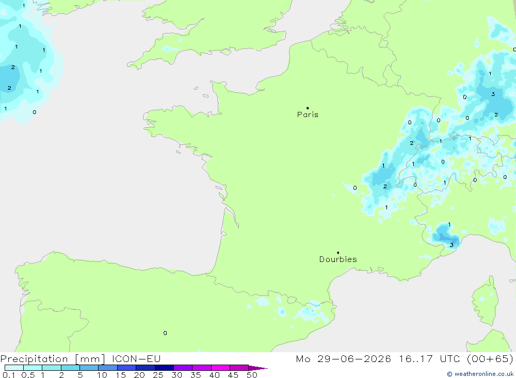
Task: Pick the 15–20 mm legend swatch
Action: tap(127, 368)
